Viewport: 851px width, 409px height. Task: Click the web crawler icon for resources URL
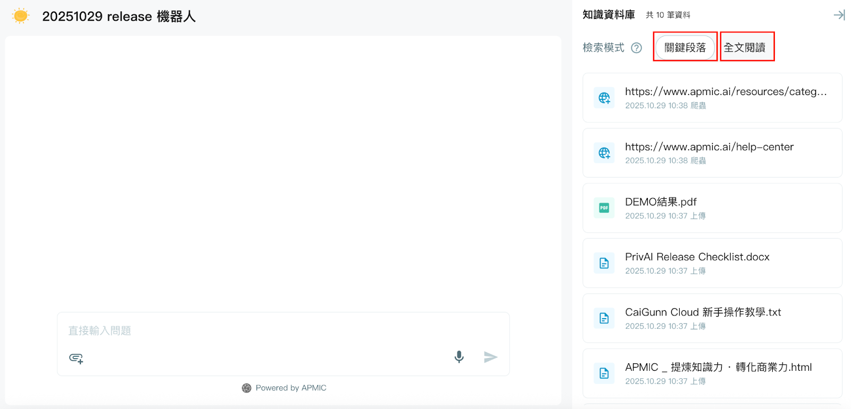604,98
